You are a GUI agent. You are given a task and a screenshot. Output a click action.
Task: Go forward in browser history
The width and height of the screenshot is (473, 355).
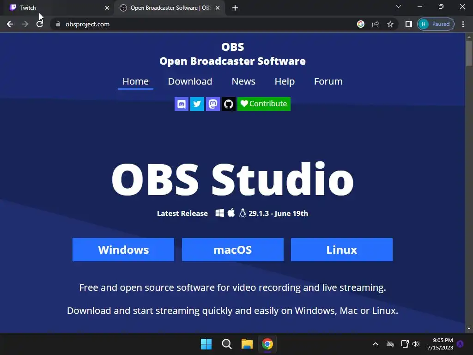25,24
